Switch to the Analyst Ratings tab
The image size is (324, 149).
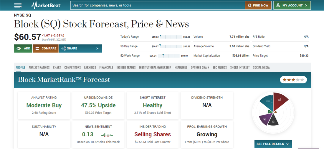[39, 68]
